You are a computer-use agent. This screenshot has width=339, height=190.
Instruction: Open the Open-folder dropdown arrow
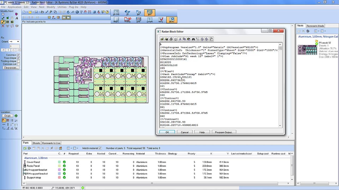point(33,12)
